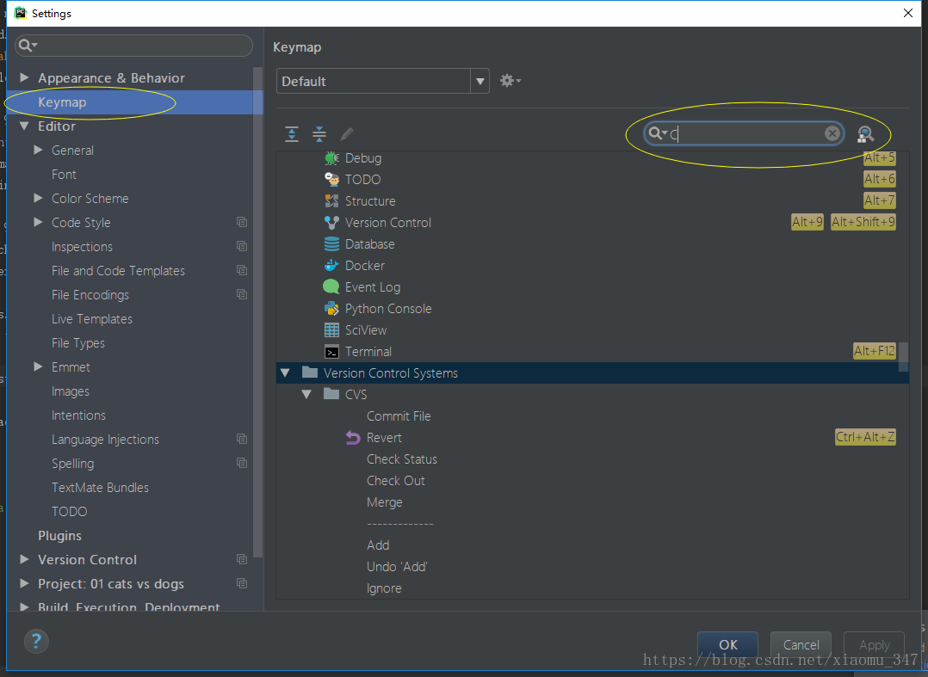Click the TODO tool window icon
The image size is (928, 677).
click(x=331, y=179)
